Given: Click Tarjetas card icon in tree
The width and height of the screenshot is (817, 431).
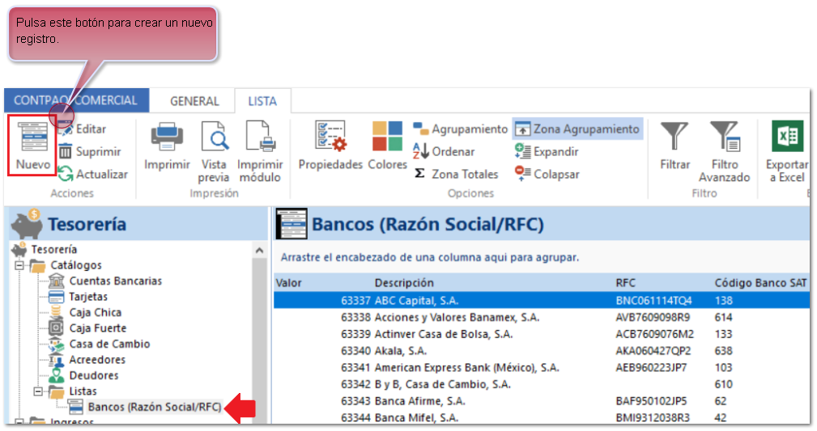Looking at the screenshot, I should pos(56,297).
